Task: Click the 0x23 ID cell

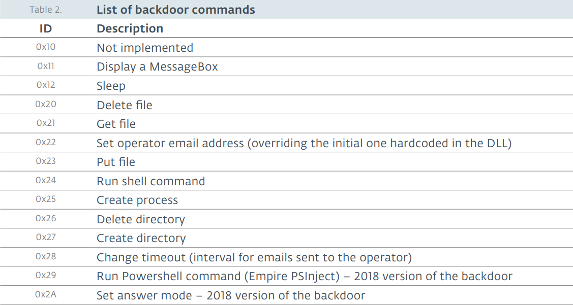Action: tap(46, 161)
